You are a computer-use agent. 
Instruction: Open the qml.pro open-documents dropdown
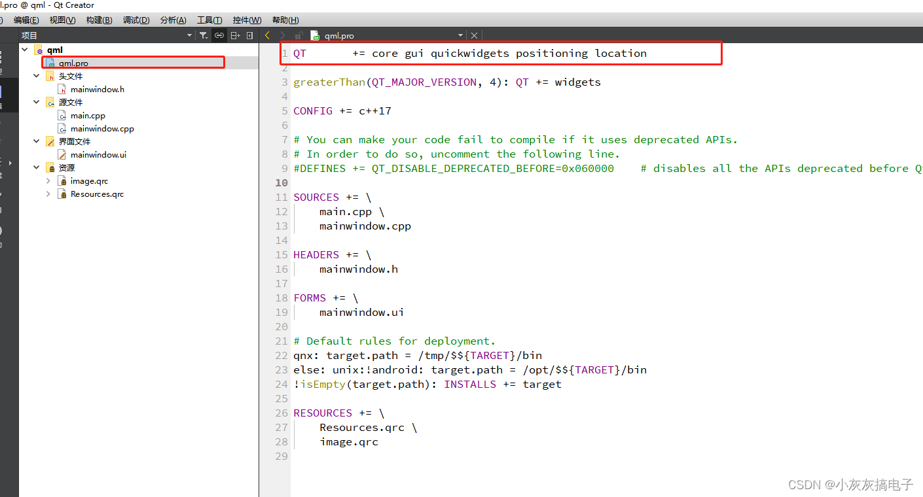pyautogui.click(x=460, y=35)
